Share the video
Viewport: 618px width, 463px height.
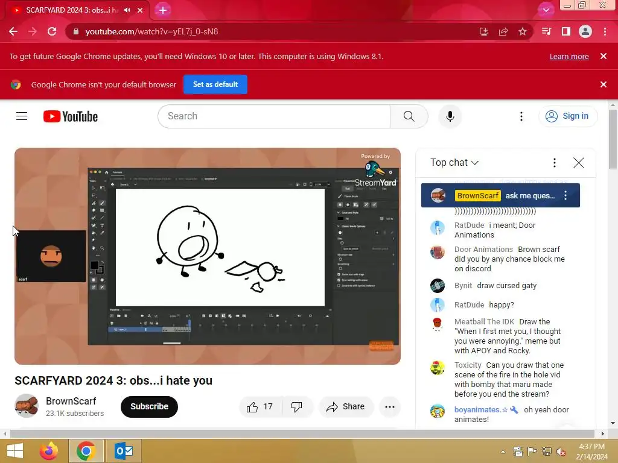[x=346, y=407]
